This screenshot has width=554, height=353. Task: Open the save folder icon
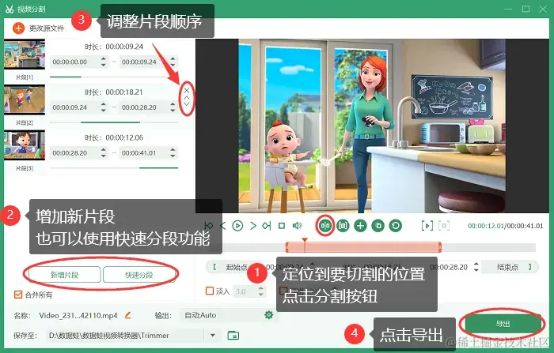point(233,336)
